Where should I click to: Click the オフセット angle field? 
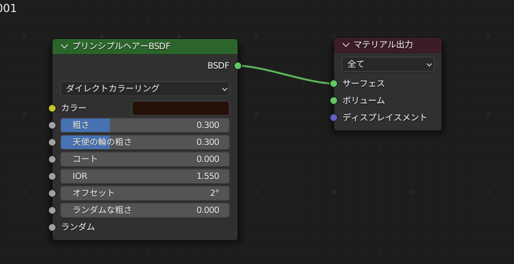[145, 193]
